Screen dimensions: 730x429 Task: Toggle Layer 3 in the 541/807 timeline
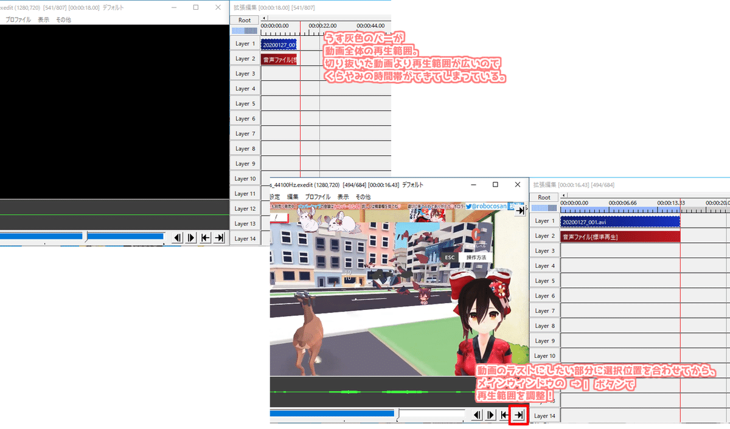pyautogui.click(x=245, y=74)
